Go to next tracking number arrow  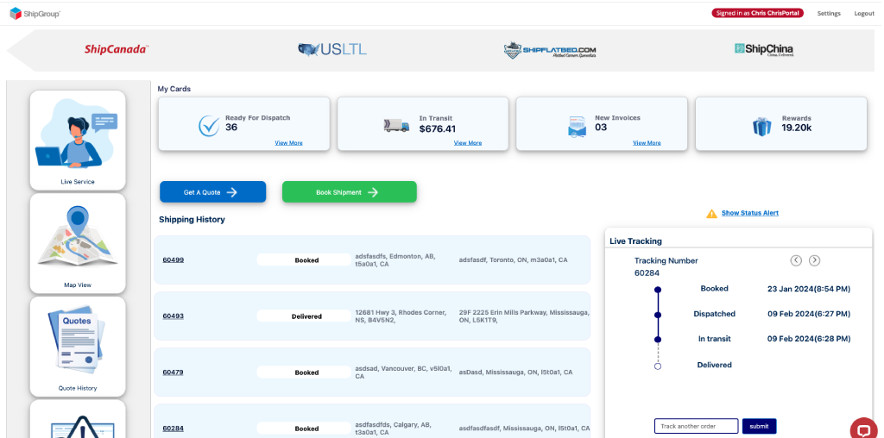[x=814, y=260]
